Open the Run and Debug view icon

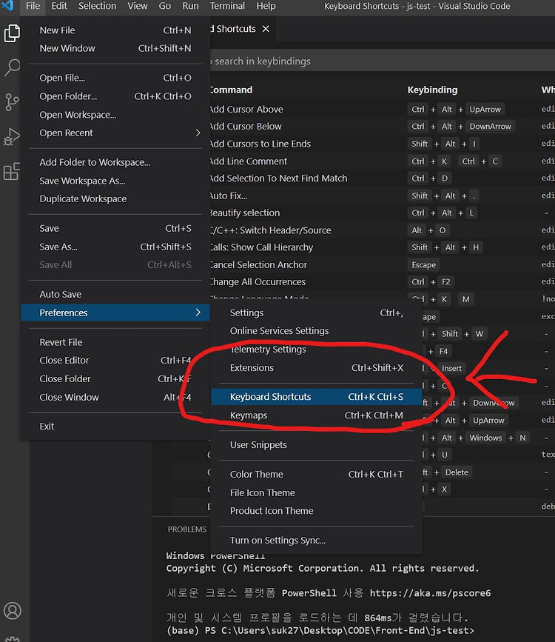[x=12, y=137]
